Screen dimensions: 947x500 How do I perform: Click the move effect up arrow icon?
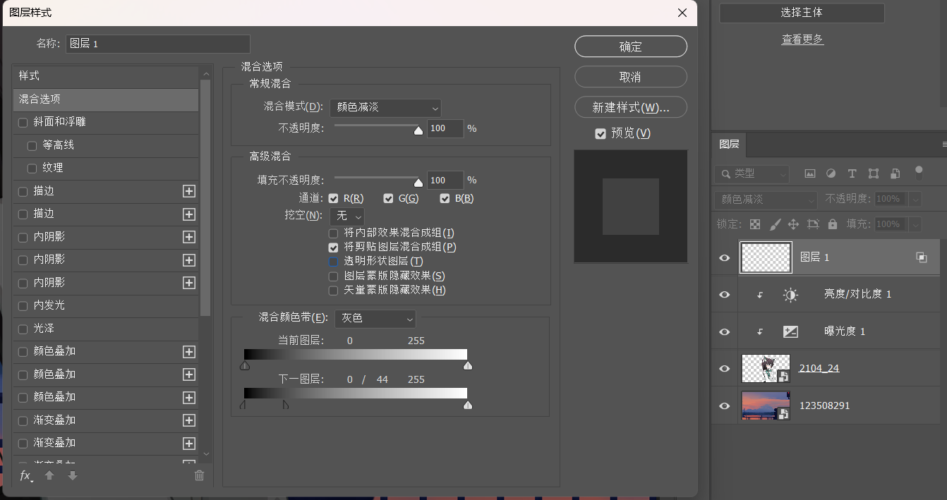click(x=49, y=475)
